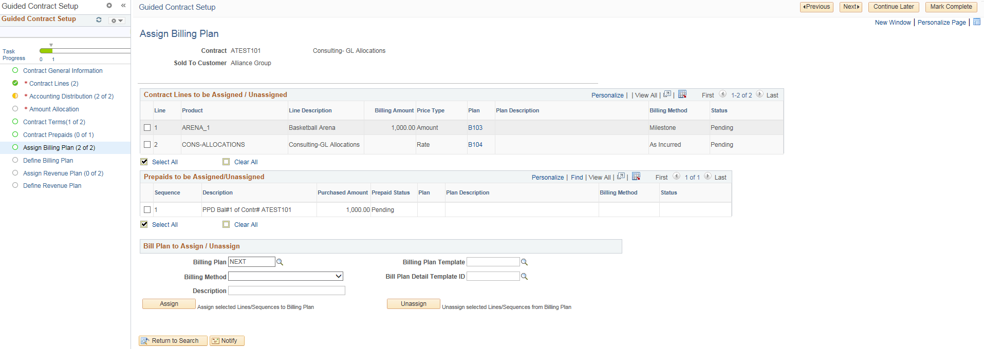This screenshot has width=984, height=349.
Task: Open the Amount Allocation step
Action: point(54,109)
